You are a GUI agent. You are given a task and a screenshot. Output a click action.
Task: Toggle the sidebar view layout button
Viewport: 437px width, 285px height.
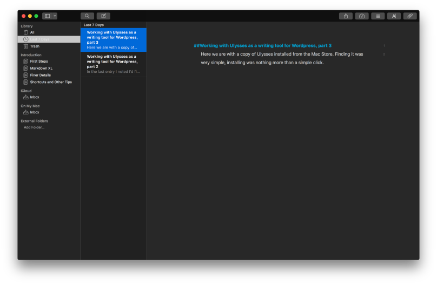48,16
